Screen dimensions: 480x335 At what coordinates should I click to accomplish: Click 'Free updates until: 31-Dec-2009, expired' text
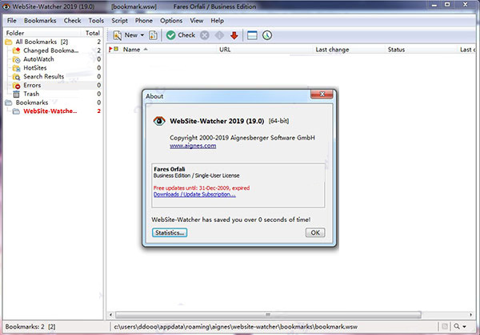tap(202, 188)
